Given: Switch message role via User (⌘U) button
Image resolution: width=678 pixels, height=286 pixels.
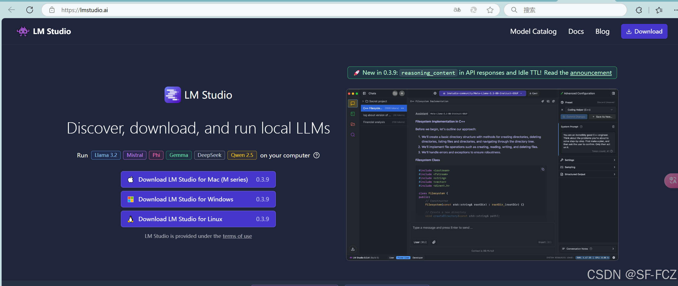Looking at the screenshot, I should tap(420, 242).
